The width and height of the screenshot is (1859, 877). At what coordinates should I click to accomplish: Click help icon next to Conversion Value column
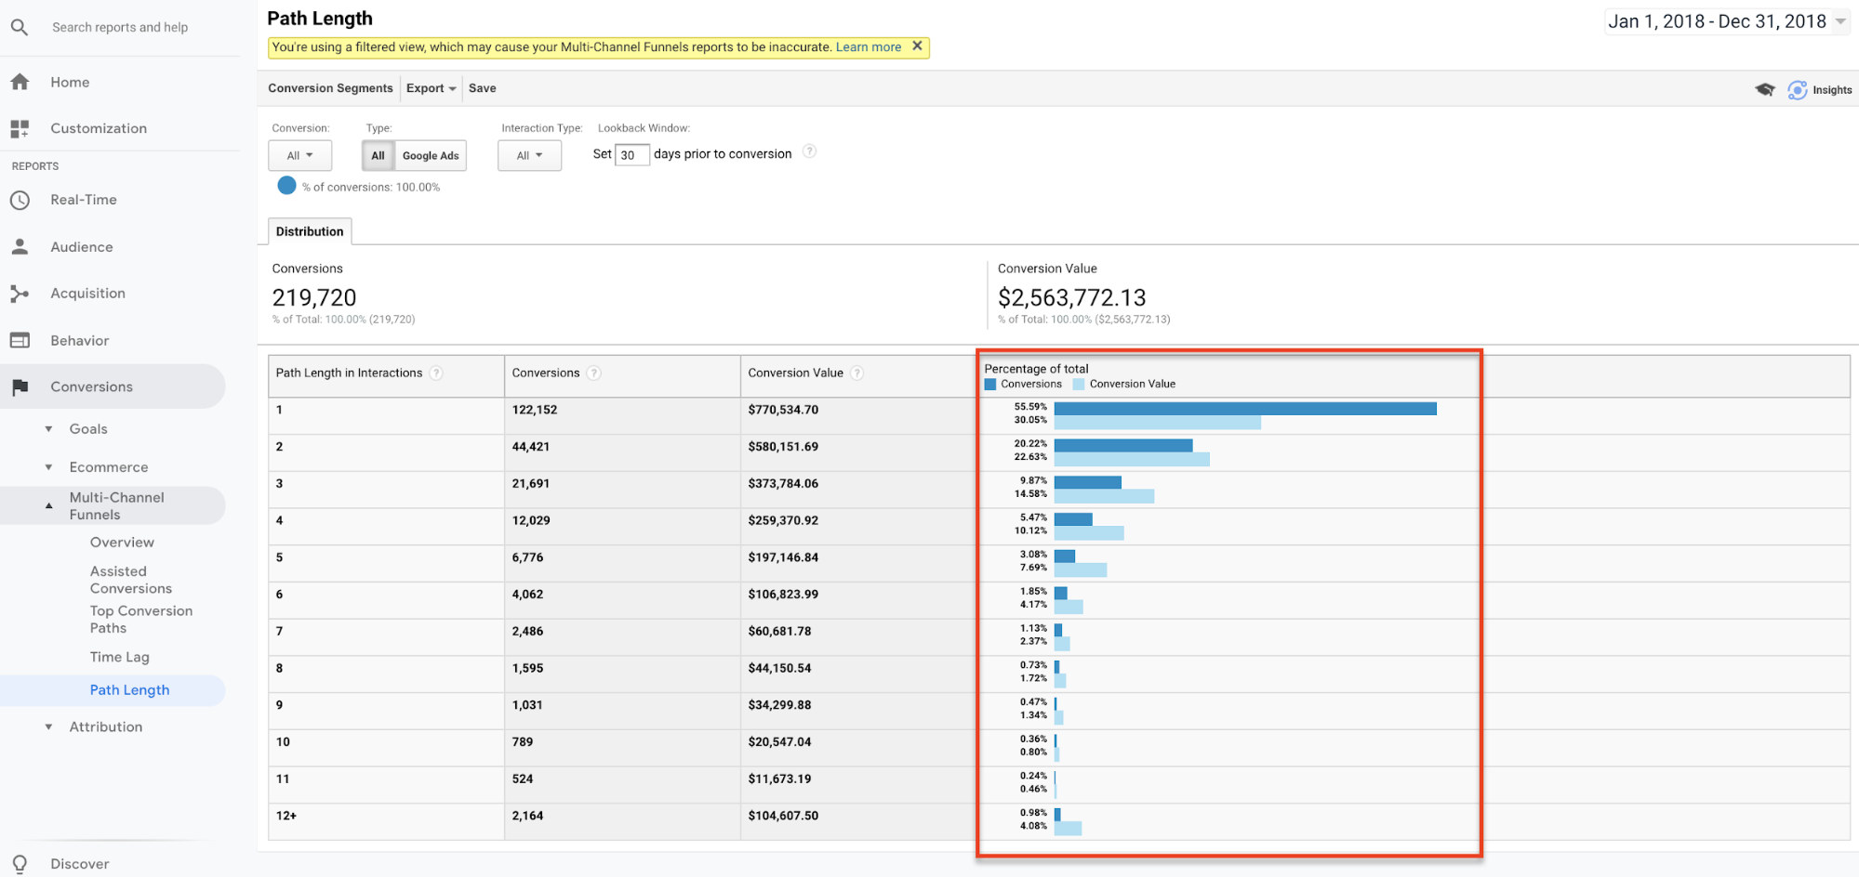pyautogui.click(x=856, y=373)
